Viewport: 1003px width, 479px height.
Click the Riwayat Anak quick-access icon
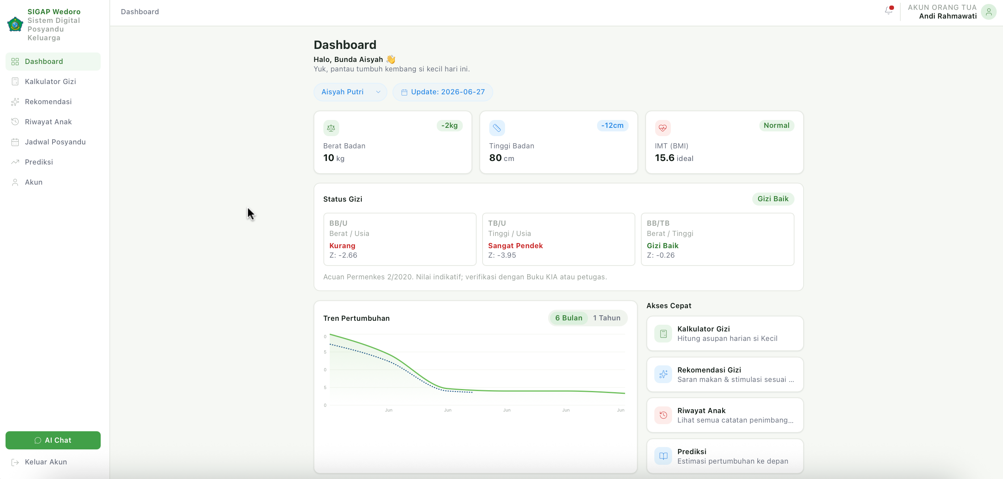coord(663,415)
